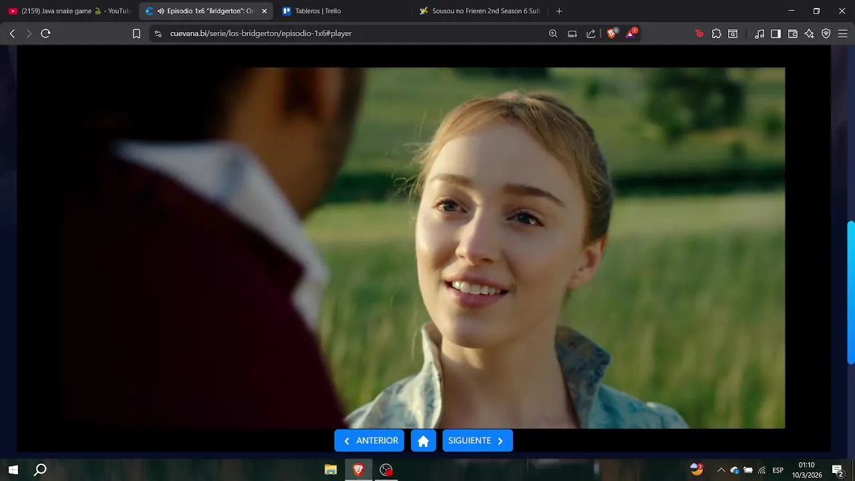Image resolution: width=855 pixels, height=481 pixels.
Task: Open the Wi-Fi network tray icon
Action: coord(761,470)
